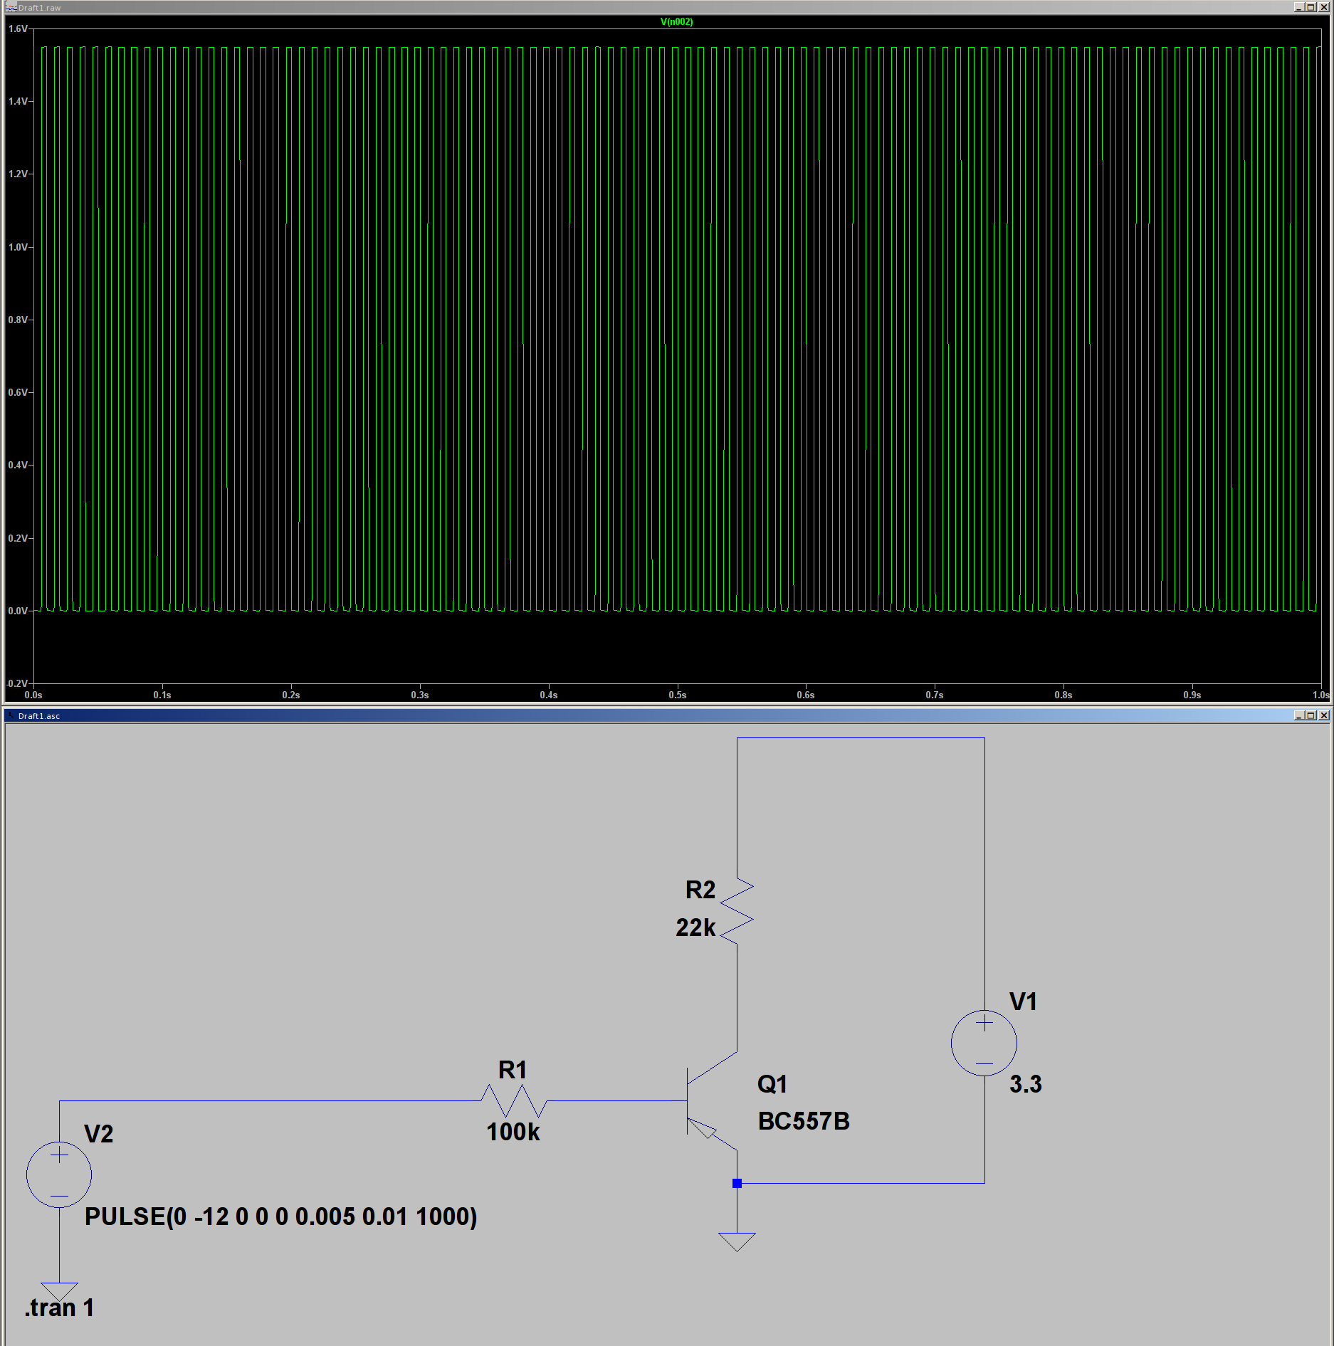Click the 0.6V vertical axis label
1334x1346 pixels.
click(x=18, y=392)
